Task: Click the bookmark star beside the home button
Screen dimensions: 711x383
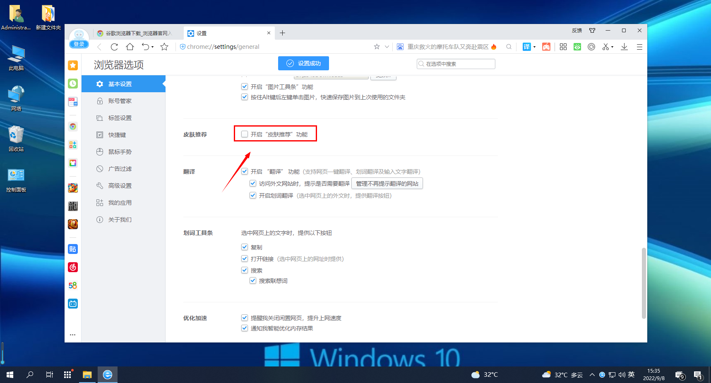Action: [164, 47]
